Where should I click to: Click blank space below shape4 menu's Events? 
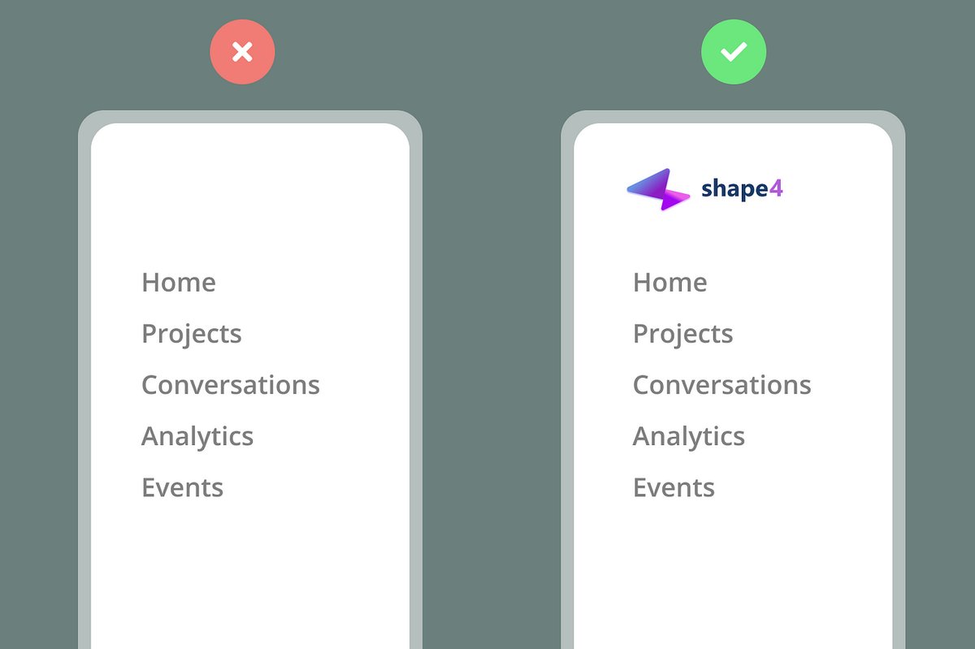(x=731, y=569)
